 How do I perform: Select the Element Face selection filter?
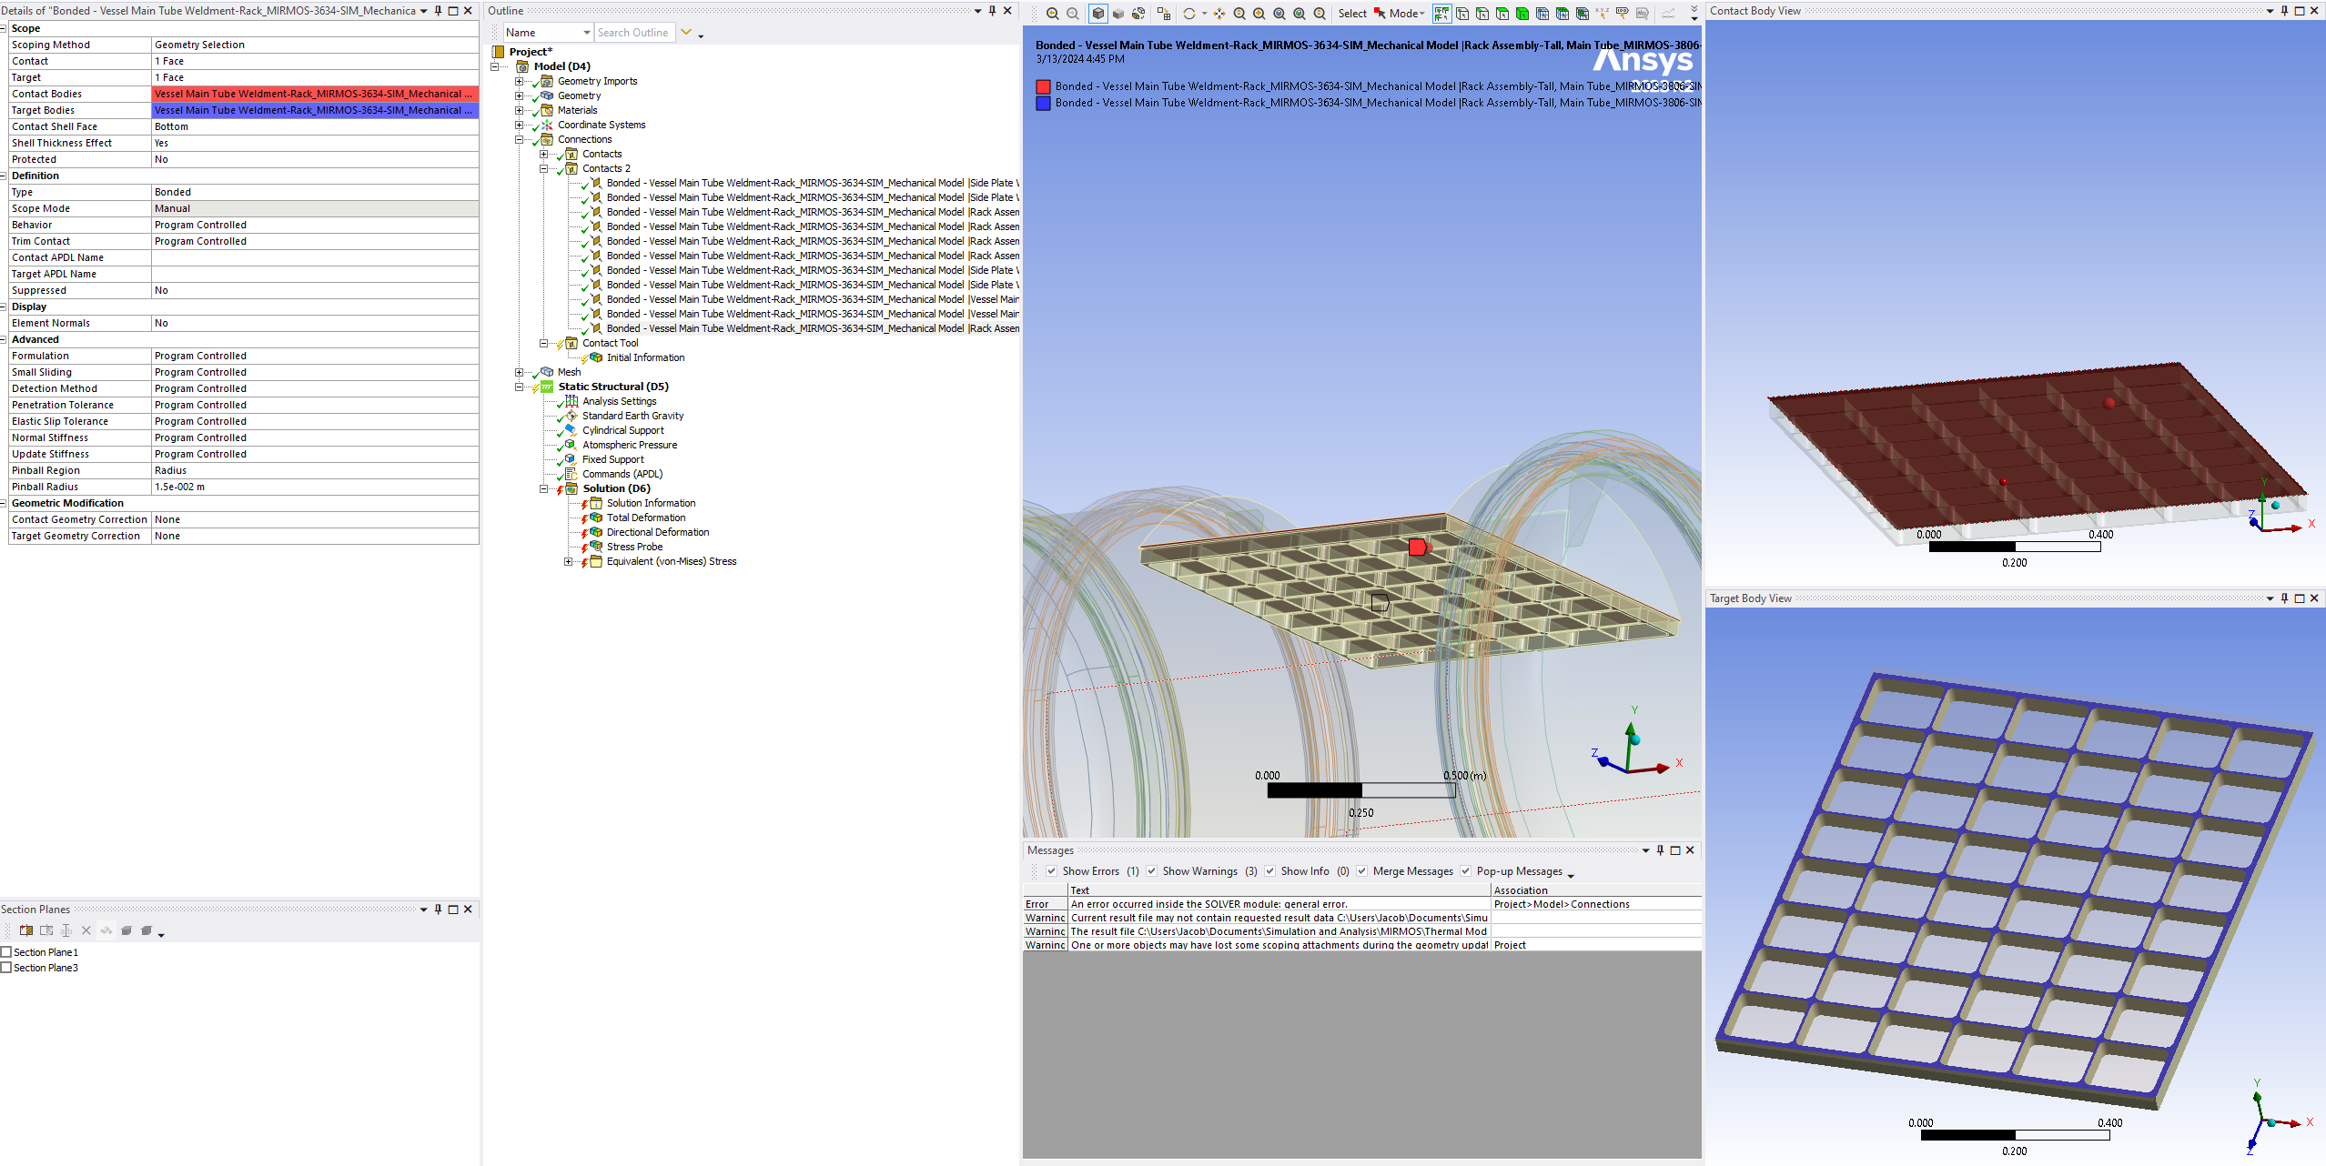(1562, 14)
